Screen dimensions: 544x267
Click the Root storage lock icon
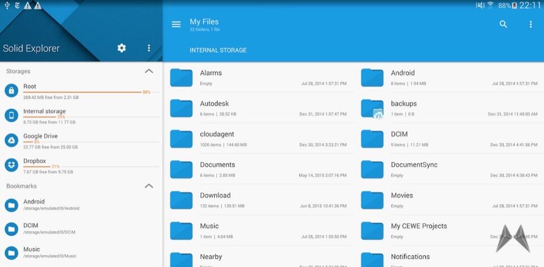pos(11,91)
